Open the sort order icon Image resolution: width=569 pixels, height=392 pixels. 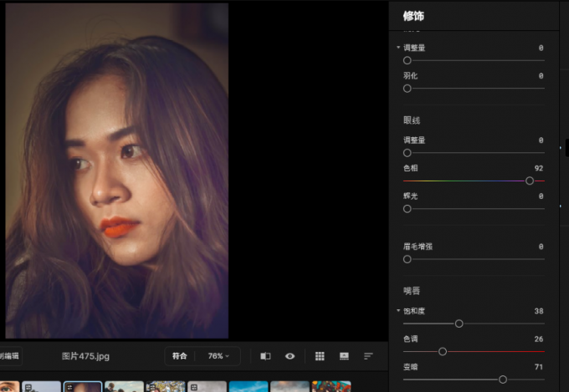[368, 356]
